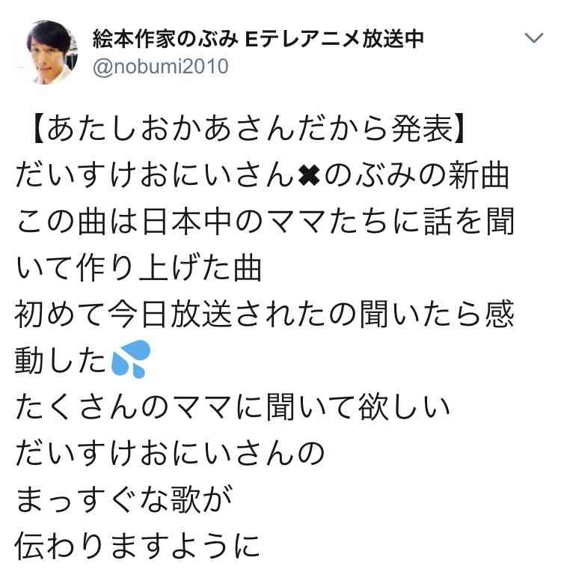Click the line まっすぐな歌が
561x578 pixels.
coord(123,499)
